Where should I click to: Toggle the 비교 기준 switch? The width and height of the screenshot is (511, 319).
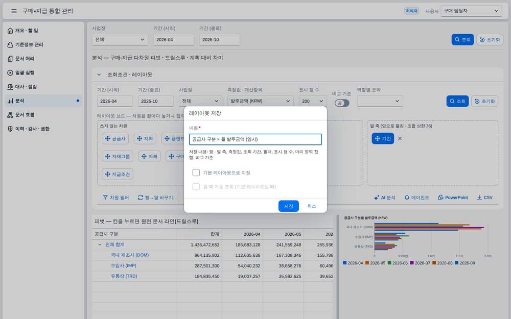pyautogui.click(x=342, y=103)
